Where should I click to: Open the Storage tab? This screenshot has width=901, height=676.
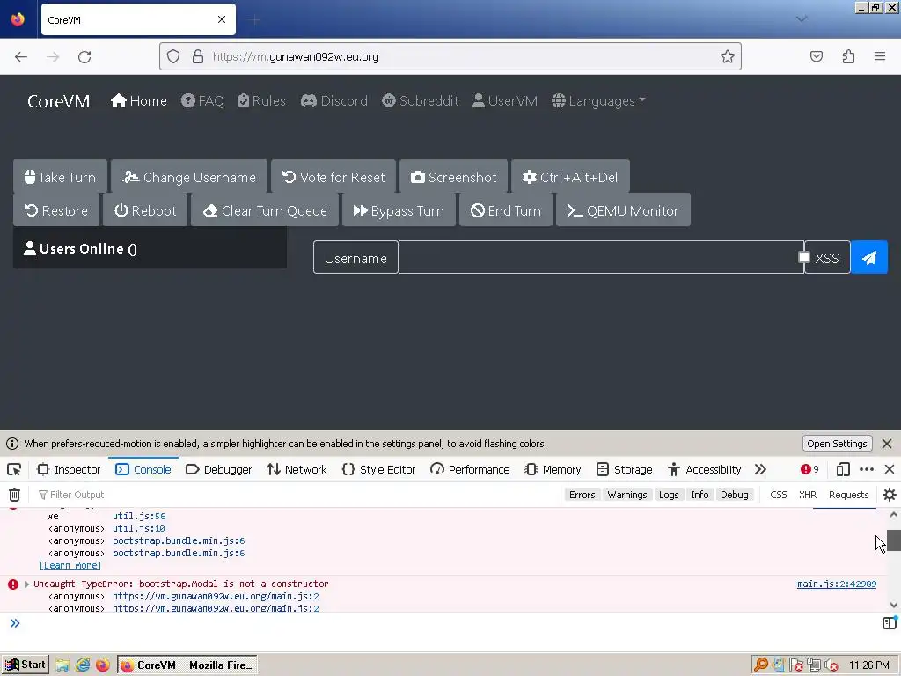pos(624,469)
